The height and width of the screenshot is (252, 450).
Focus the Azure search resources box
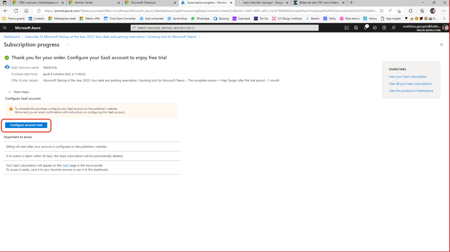click(x=224, y=28)
